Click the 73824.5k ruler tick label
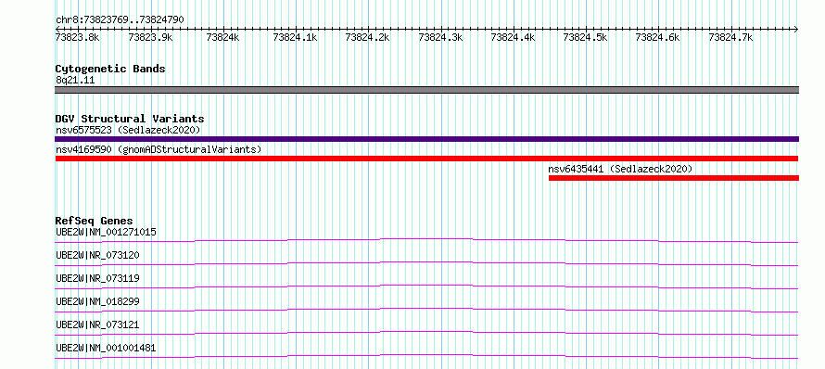825x369 pixels. (585, 37)
